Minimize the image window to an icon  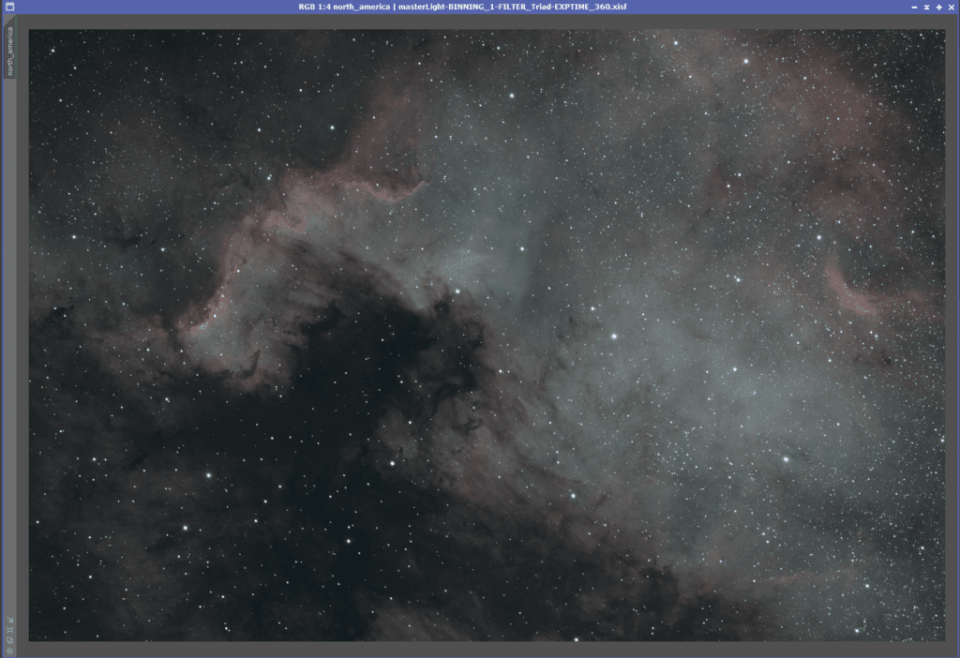914,7
